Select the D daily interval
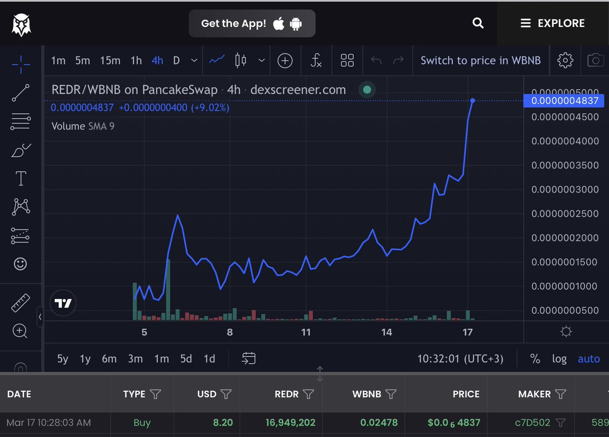 coord(176,61)
